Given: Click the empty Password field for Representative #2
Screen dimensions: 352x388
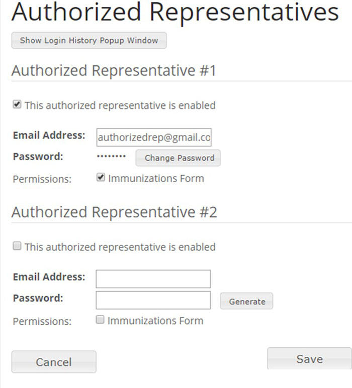Looking at the screenshot, I should click(x=153, y=300).
